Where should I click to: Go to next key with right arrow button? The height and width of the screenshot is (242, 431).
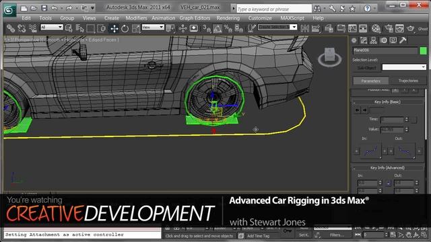[x=364, y=110]
